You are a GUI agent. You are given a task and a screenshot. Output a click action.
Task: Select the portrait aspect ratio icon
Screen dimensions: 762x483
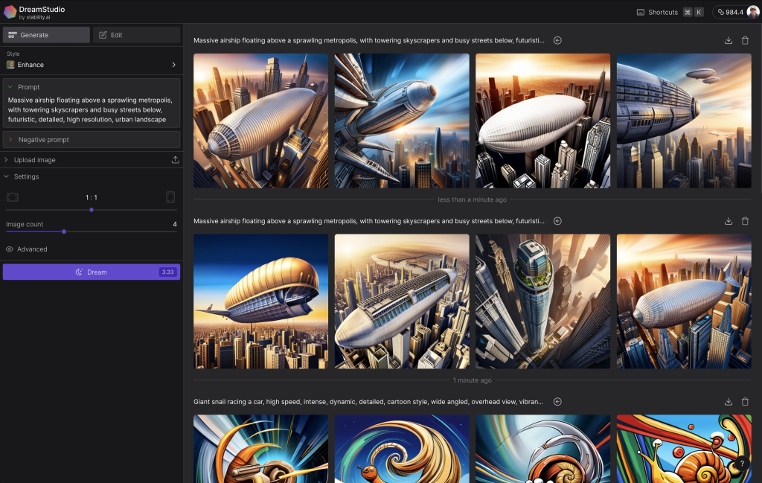(170, 197)
